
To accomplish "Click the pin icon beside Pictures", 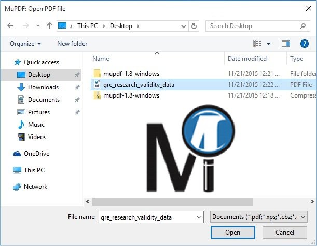I will (77, 112).
